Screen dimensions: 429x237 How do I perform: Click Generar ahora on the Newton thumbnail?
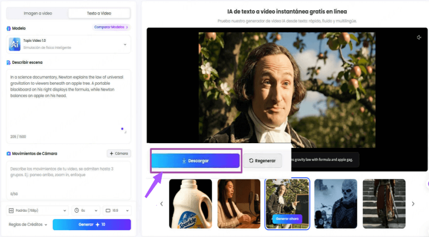tap(287, 218)
